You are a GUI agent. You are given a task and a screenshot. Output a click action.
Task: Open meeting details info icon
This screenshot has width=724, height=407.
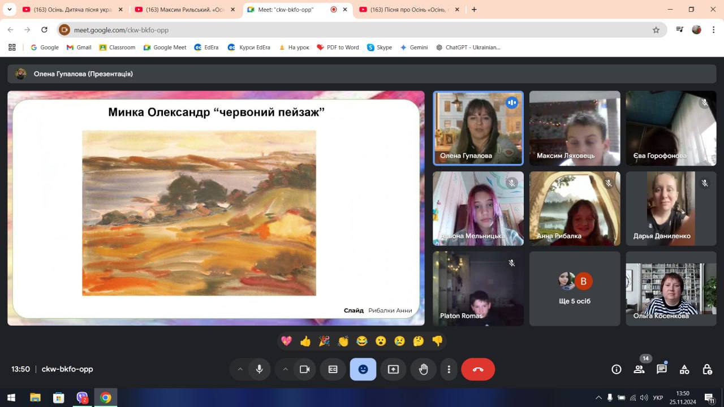point(617,370)
